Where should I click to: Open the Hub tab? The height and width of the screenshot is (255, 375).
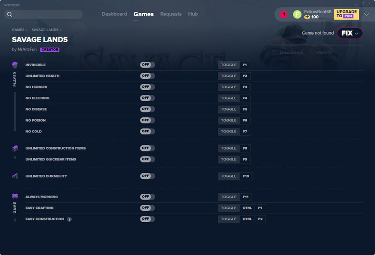tap(193, 14)
